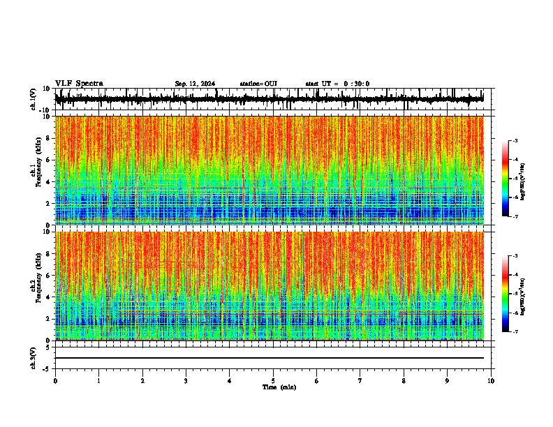553x427 pixels.
Task: Click the 'station=OUJ' label
Action: pyautogui.click(x=258, y=84)
